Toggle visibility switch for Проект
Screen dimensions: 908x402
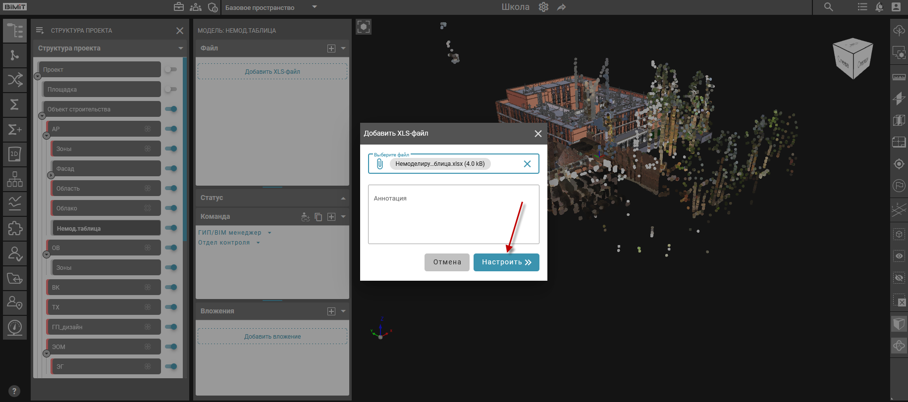pyautogui.click(x=171, y=69)
